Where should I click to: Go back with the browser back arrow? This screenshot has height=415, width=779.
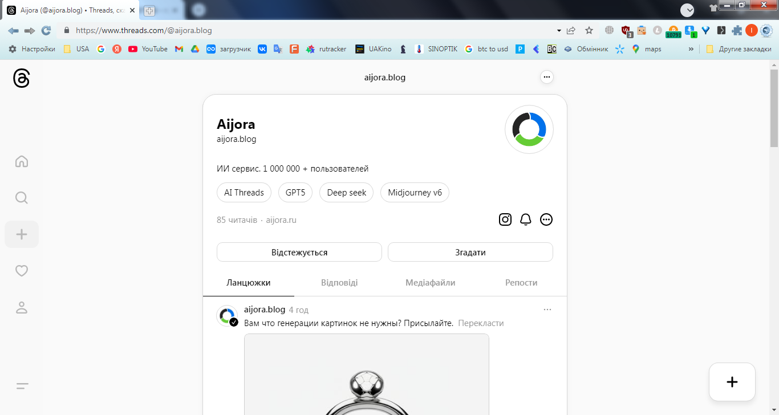13,30
